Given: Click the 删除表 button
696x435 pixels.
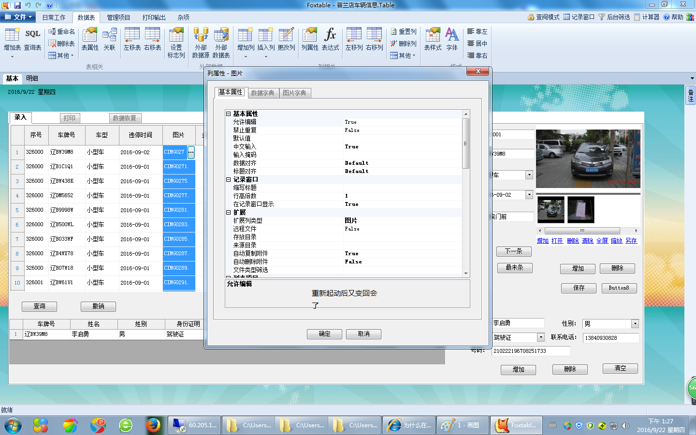Looking at the screenshot, I should [62, 43].
